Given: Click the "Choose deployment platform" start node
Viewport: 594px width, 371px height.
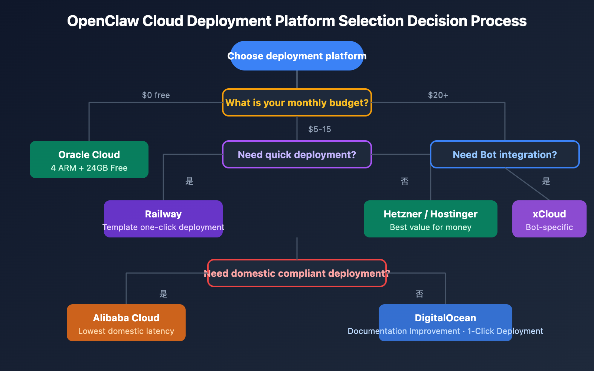Looking at the screenshot, I should tap(297, 56).
